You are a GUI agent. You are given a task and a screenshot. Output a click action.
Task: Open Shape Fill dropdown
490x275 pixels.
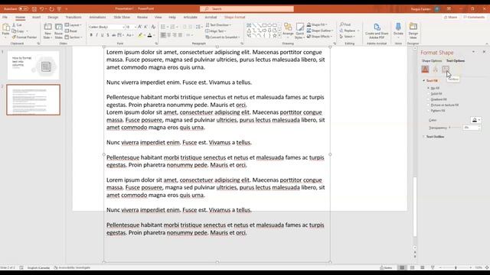[x=317, y=24]
